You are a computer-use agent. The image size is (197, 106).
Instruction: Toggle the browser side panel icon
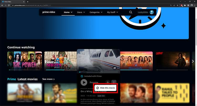pos(188,5)
